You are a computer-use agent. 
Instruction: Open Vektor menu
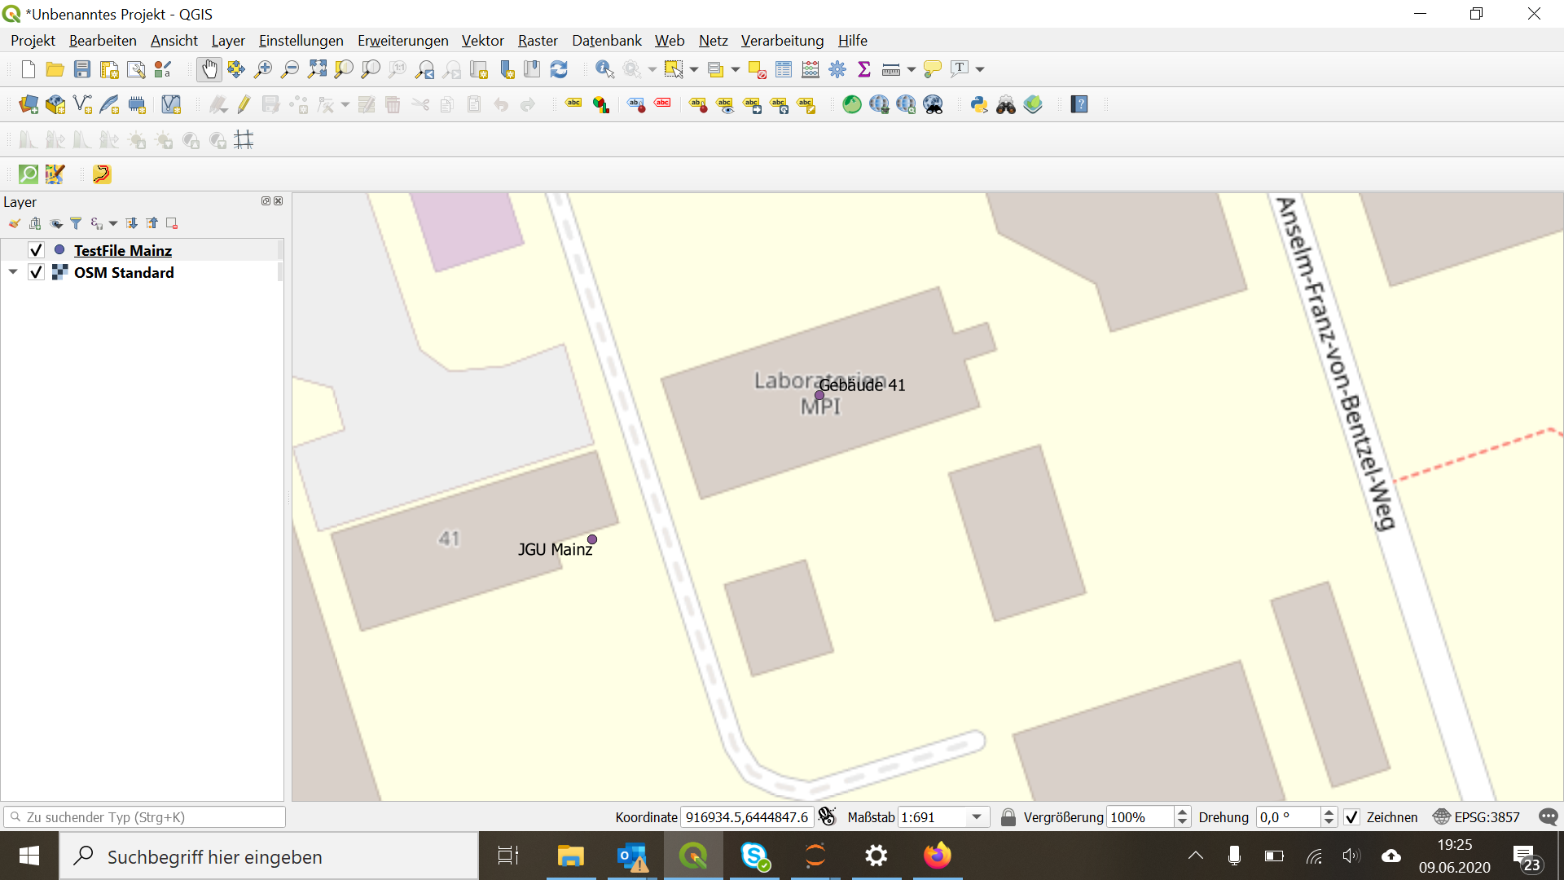click(x=482, y=41)
